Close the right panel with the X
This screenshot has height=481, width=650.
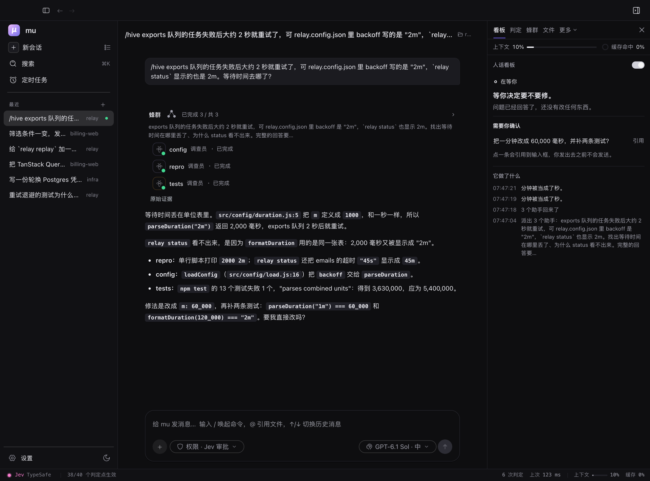(x=642, y=30)
